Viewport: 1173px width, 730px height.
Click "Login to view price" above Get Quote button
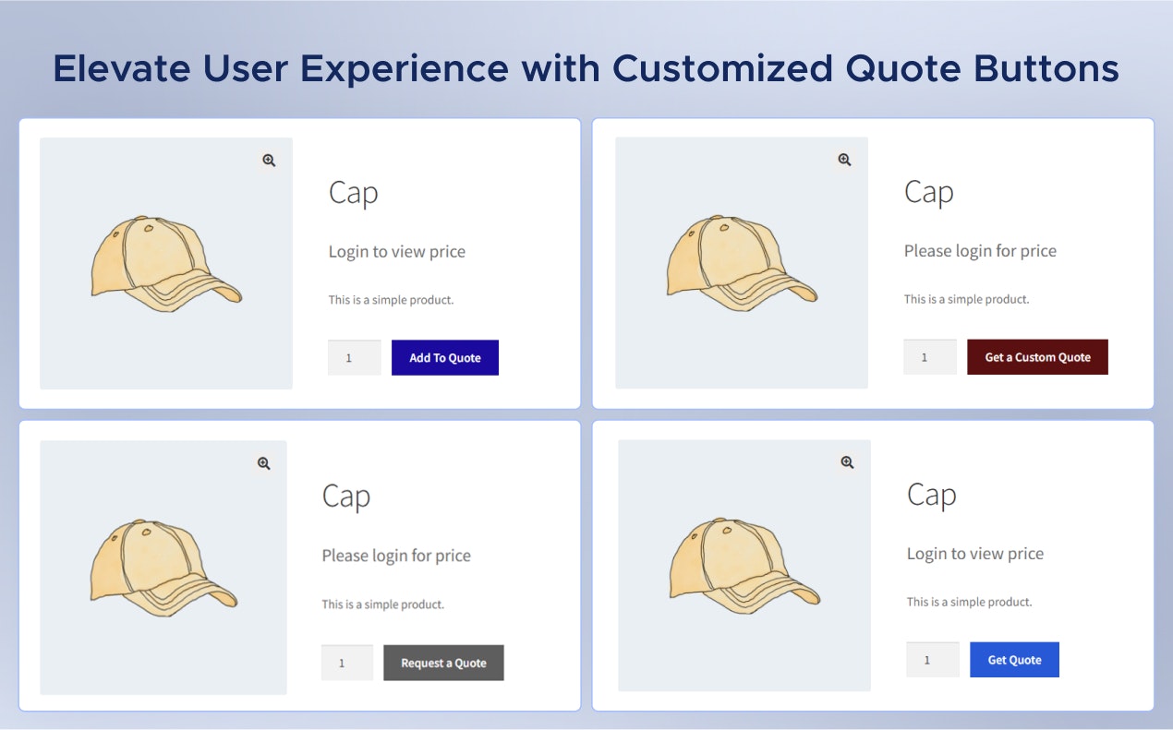[x=975, y=554]
